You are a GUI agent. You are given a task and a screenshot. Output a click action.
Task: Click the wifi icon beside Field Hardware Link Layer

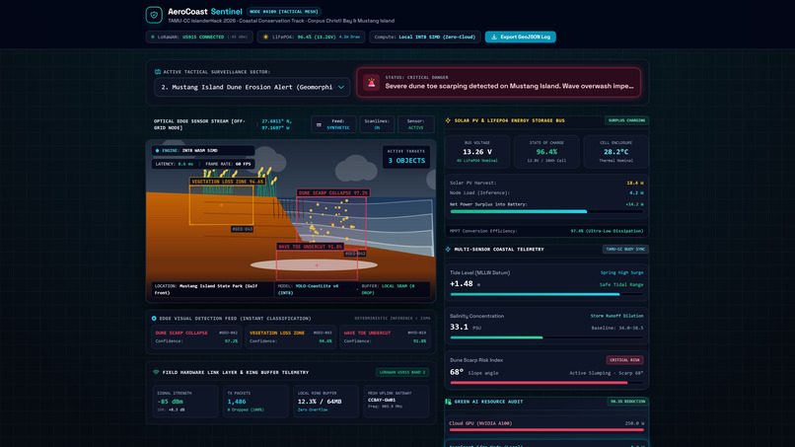coord(156,372)
